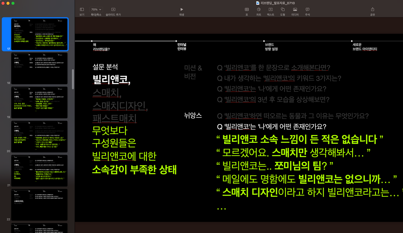Image resolution: width=403 pixels, height=233 pixels.
Task: Click the gray '스매치,' text
Action: coord(107,93)
